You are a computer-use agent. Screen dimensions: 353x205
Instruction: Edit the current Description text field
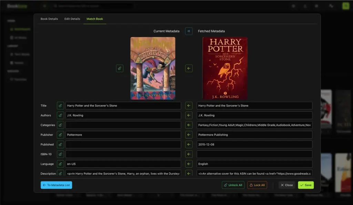point(123,173)
